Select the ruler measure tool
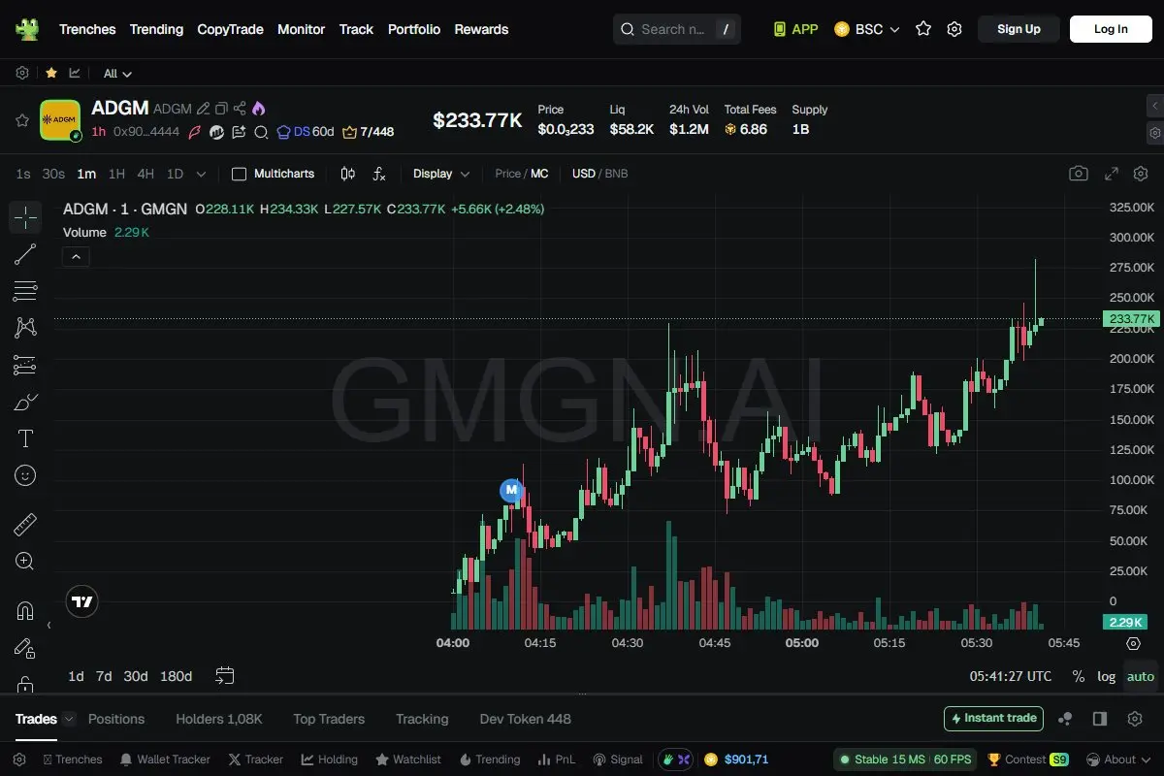This screenshot has height=776, width=1164. [x=25, y=525]
